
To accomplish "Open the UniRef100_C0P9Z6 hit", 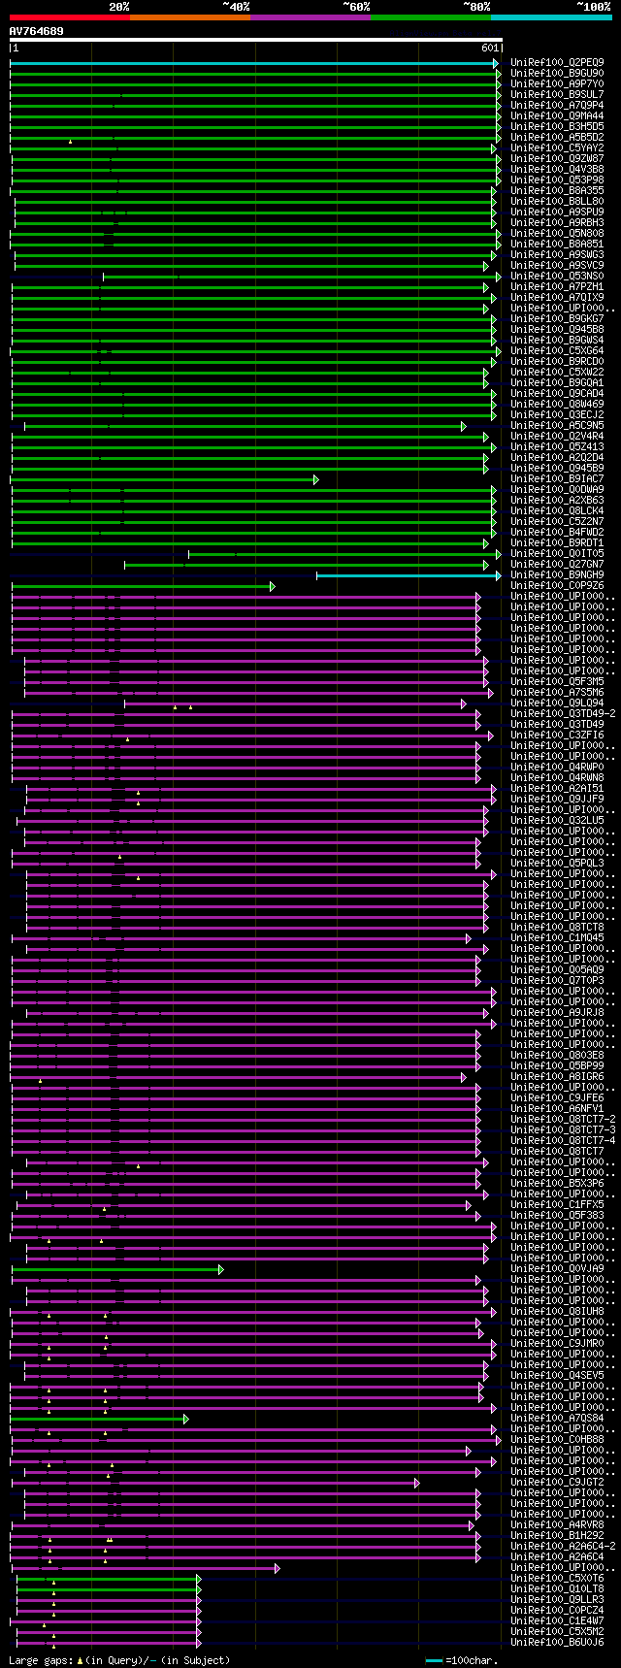I will (557, 585).
